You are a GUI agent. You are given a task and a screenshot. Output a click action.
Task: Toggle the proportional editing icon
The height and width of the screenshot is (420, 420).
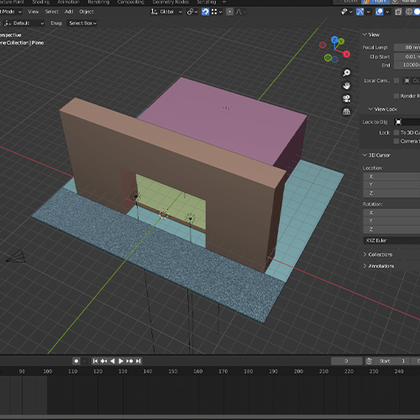(x=229, y=12)
